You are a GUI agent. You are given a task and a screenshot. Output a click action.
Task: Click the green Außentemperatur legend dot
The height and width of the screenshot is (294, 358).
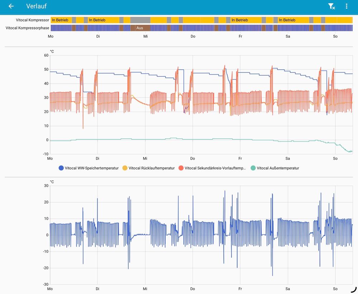(x=253, y=168)
